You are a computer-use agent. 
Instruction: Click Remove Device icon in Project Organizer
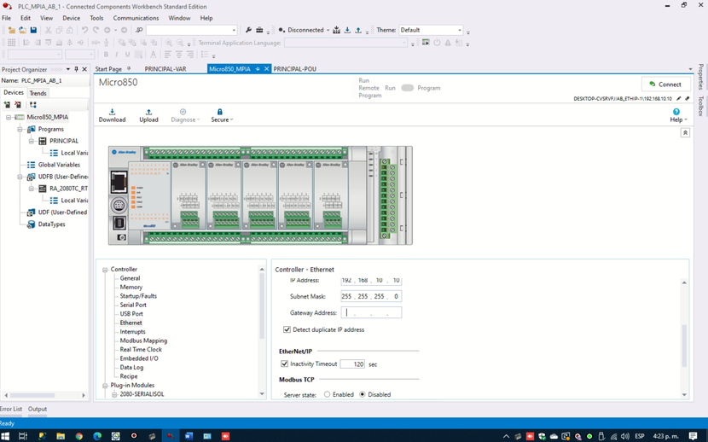pos(18,105)
